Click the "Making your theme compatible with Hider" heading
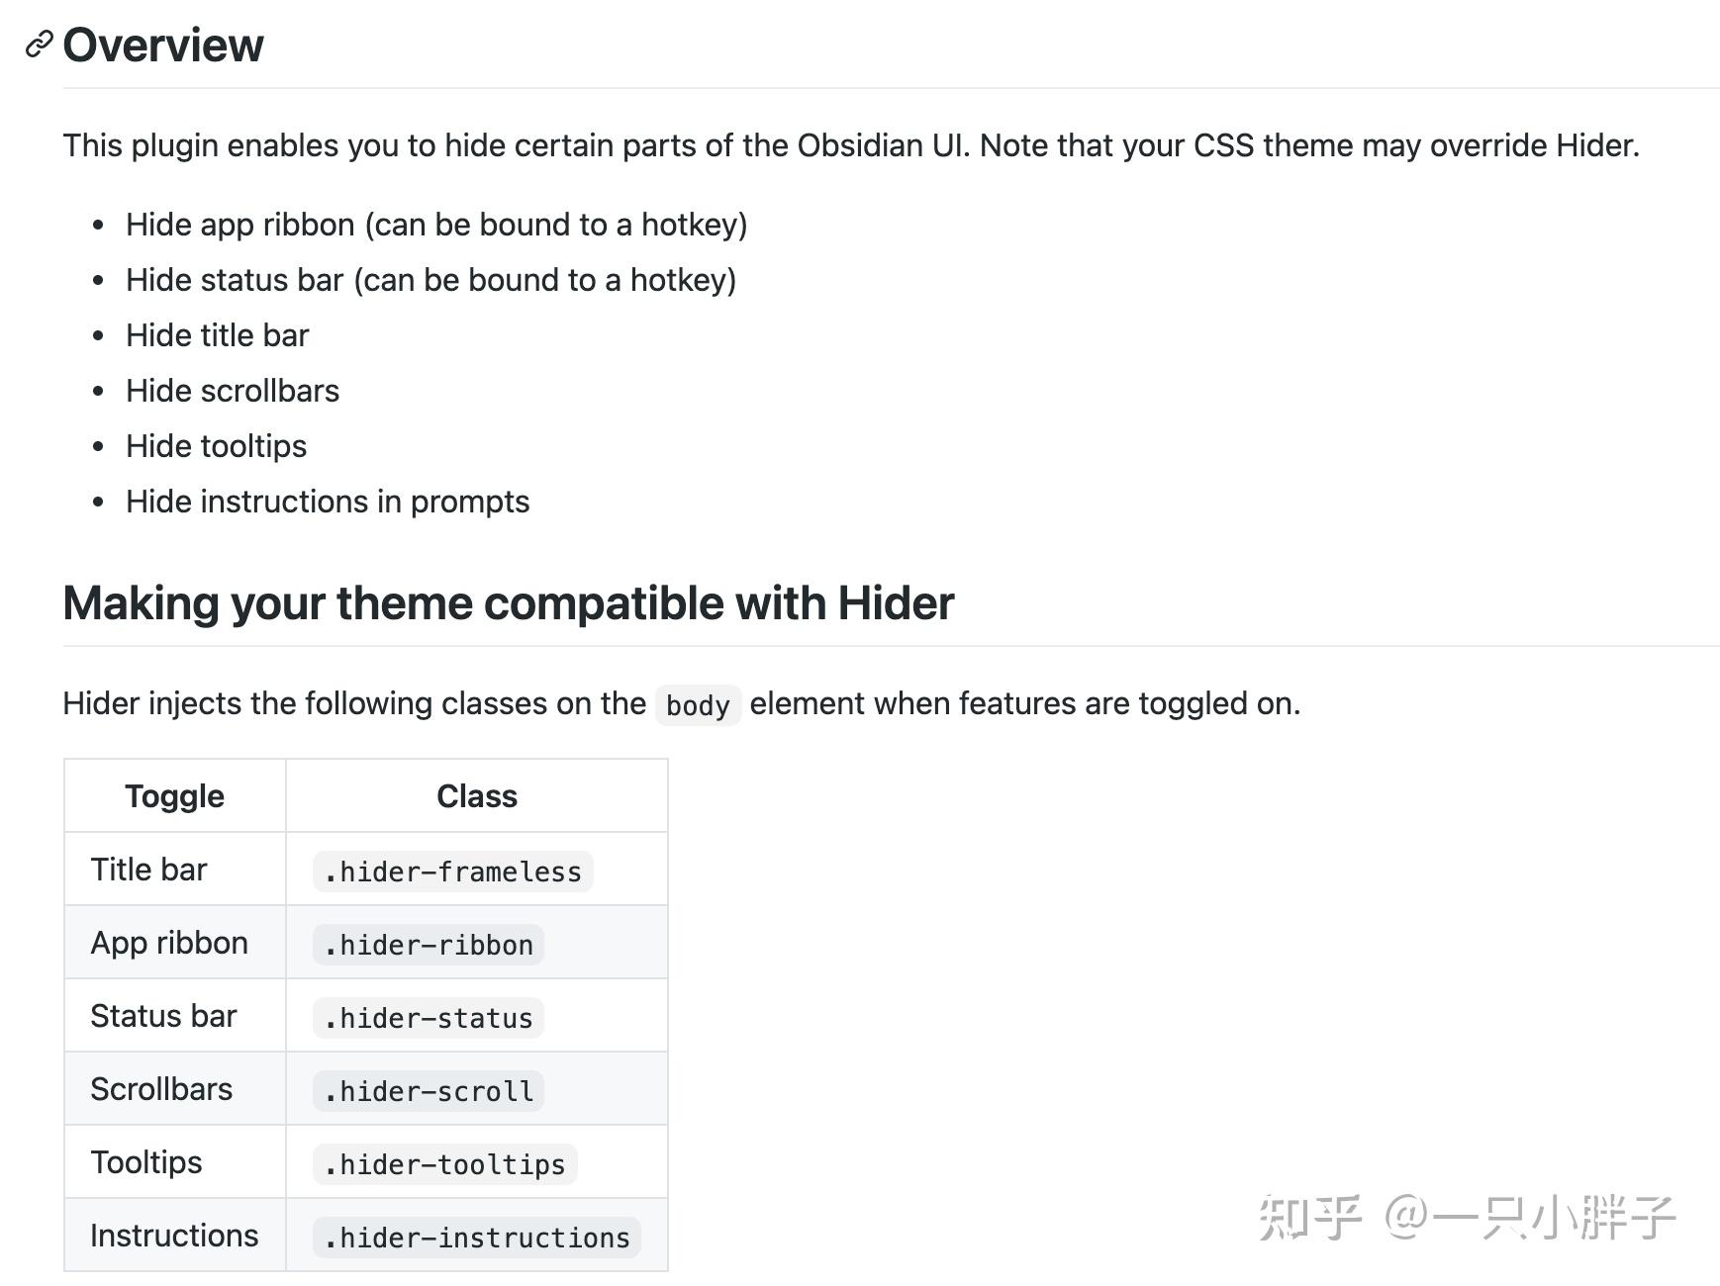The width and height of the screenshot is (1720, 1286). click(x=508, y=603)
